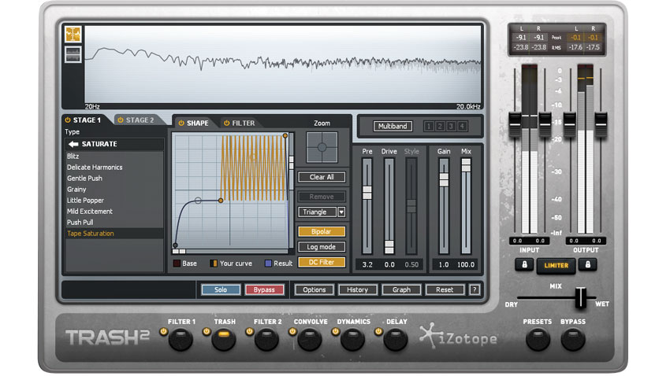The width and height of the screenshot is (670, 376).
Task: Toggle the Filter 2 module power icon
Action: (x=250, y=331)
